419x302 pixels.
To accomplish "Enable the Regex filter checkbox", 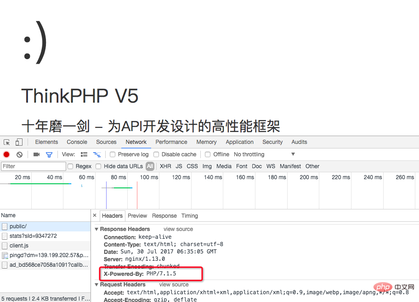I will (x=70, y=166).
